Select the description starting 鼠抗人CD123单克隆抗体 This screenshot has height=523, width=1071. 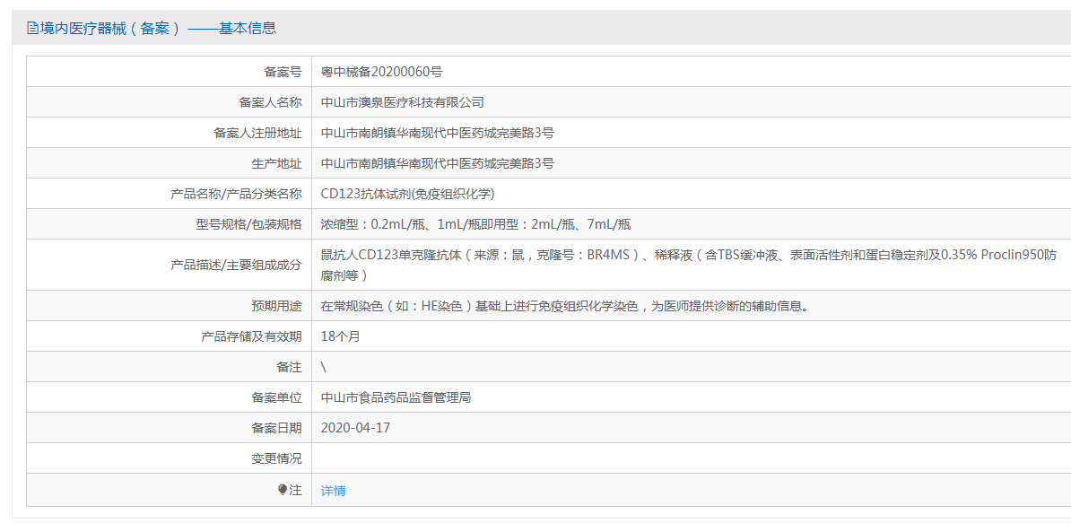click(x=689, y=265)
